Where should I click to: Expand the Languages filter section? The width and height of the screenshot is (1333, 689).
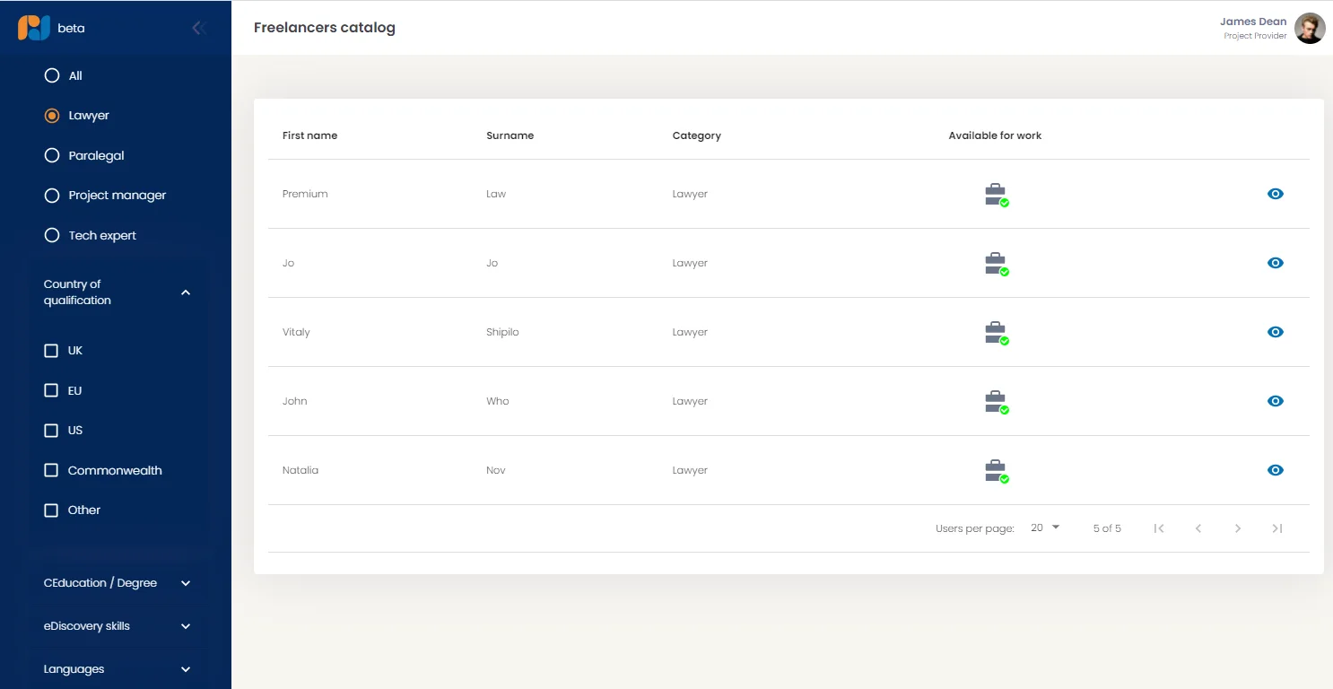[x=186, y=669]
